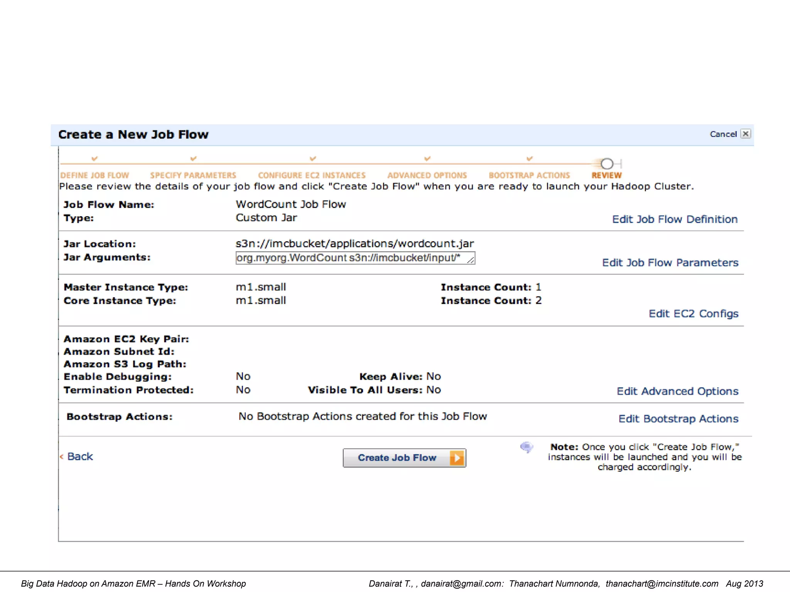790x592 pixels.
Task: Click the Review step circle marker
Action: click(x=607, y=164)
